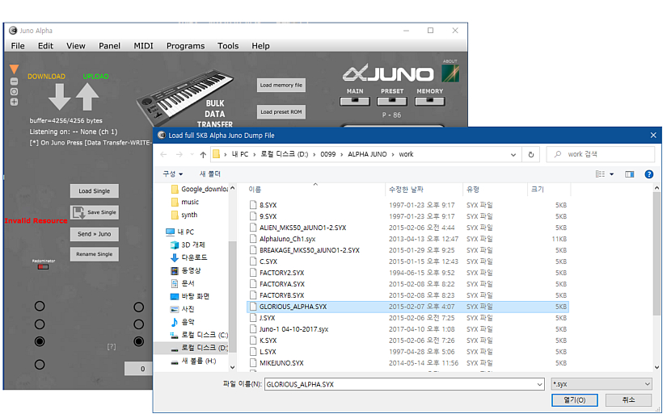667x418 pixels.
Task: Expand breadcrumb arrow after 내 PC
Action: pos(255,154)
